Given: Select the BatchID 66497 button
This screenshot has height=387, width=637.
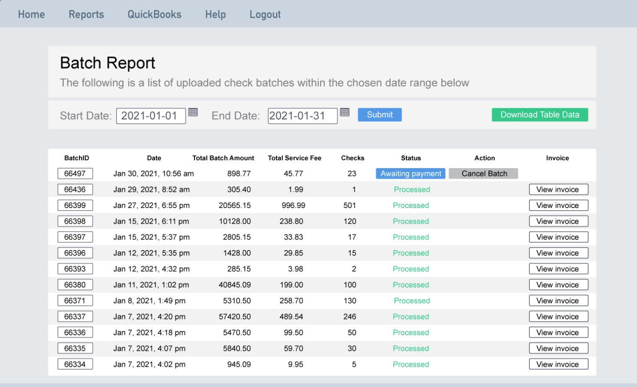Looking at the screenshot, I should coord(75,173).
